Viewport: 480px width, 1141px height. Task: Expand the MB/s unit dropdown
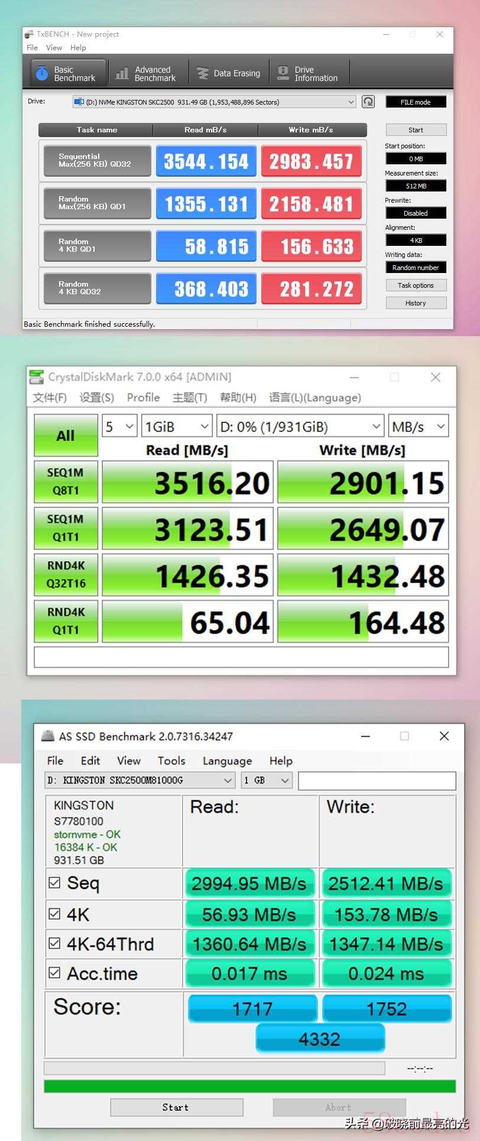point(418,427)
